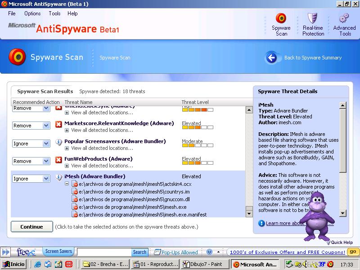Click scan results scrollbar up arrow
This screenshot has height=270, width=360.
(249, 110)
